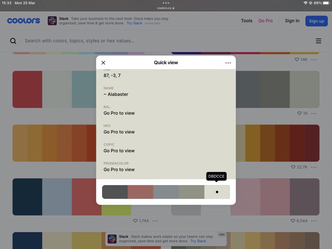Click the Slack logo in top ad
Screen dimensions: 332x249
(52, 21)
